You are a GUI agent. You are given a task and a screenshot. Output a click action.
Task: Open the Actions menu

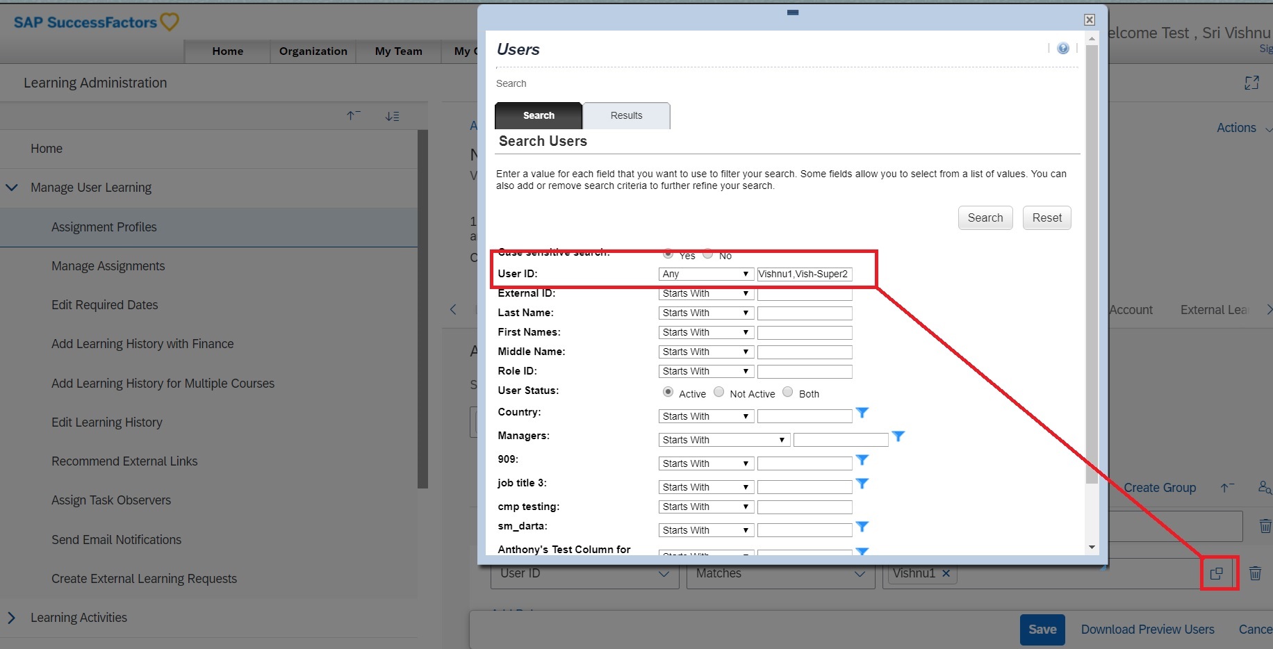click(1243, 128)
